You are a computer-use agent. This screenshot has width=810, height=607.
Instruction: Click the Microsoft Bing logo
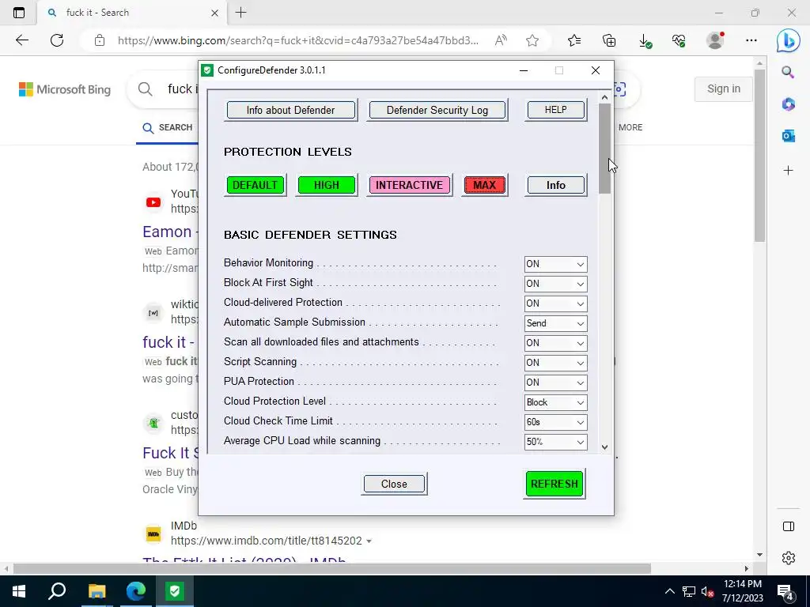(65, 90)
